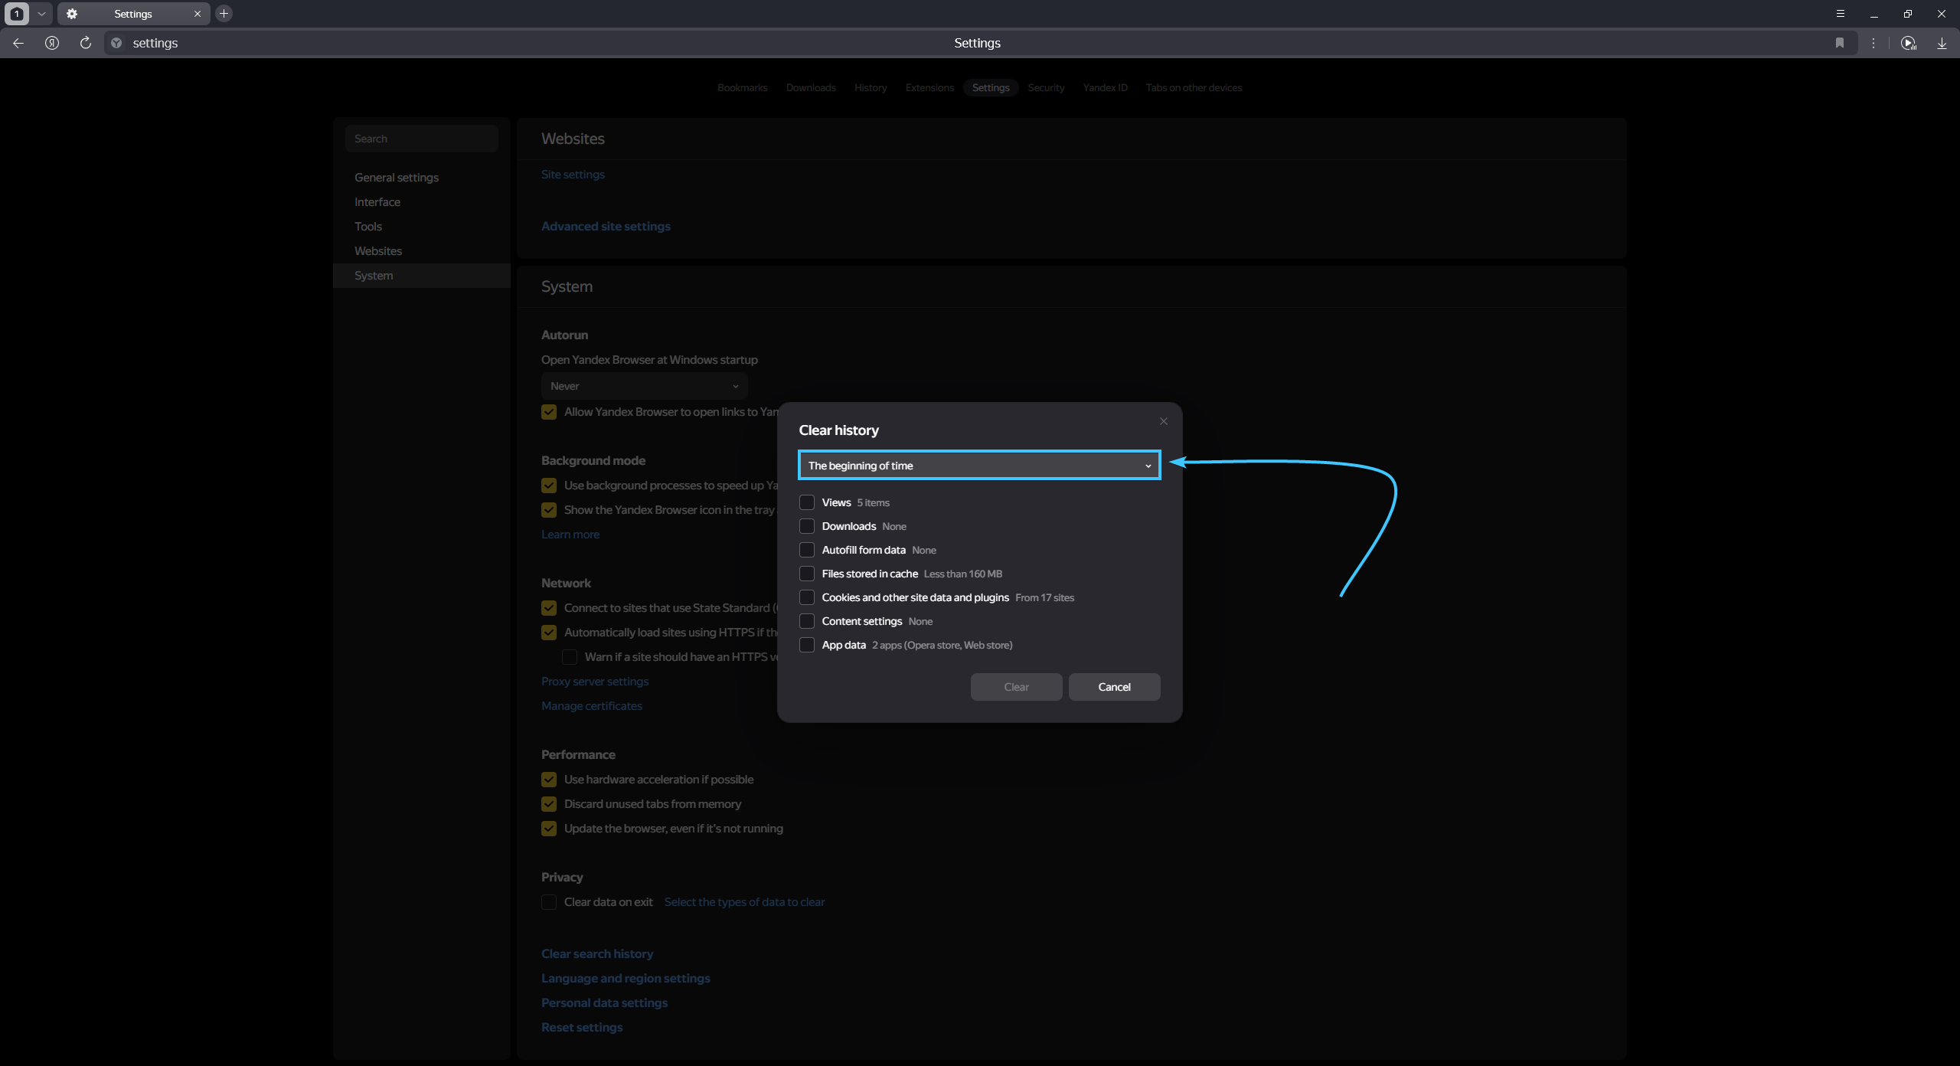The height and width of the screenshot is (1066, 1960).
Task: Check the App data checkbox
Action: click(807, 645)
